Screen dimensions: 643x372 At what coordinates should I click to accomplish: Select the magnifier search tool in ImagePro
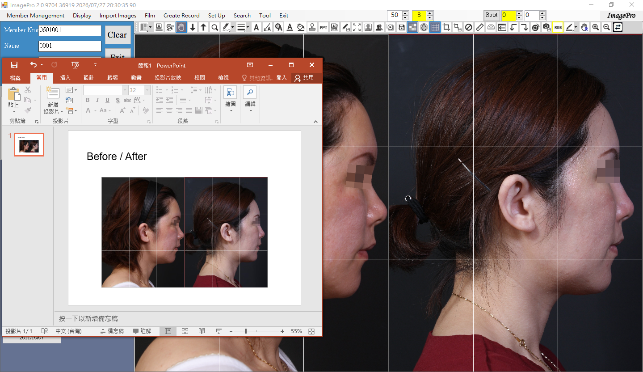(x=214, y=27)
